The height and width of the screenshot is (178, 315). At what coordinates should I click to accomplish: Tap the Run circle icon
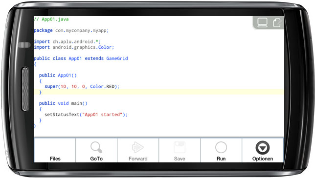click(x=221, y=147)
